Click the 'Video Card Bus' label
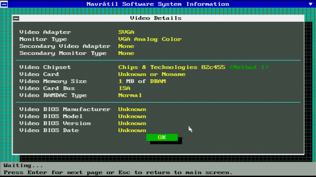The height and width of the screenshot is (177, 316). [x=47, y=88]
